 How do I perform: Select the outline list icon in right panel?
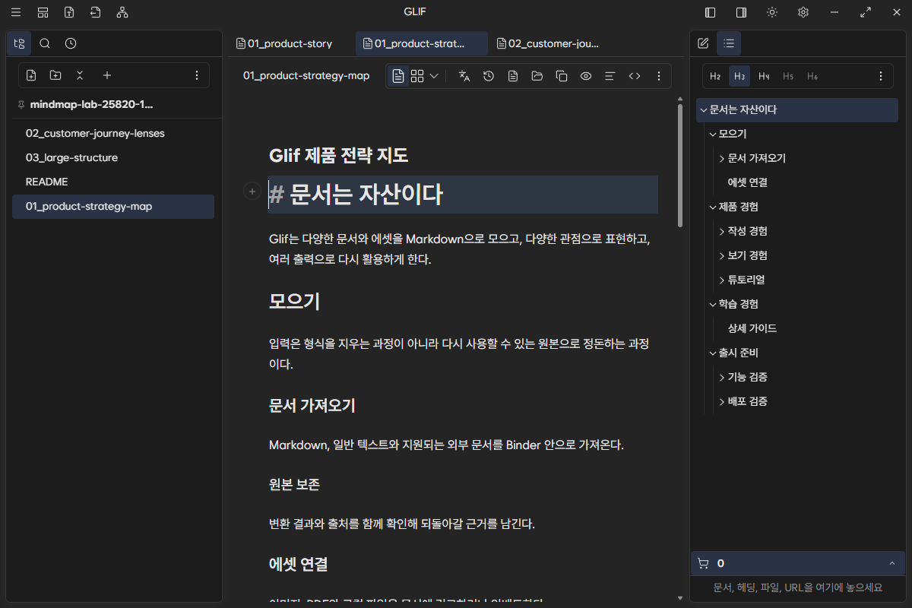[729, 43]
